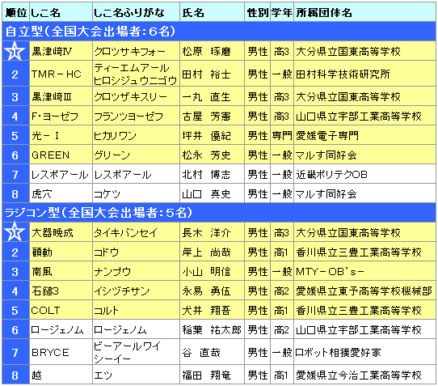Select 愛媛県立今治工業高等学校 cell
The height and width of the screenshot is (386, 438).
tap(364, 375)
